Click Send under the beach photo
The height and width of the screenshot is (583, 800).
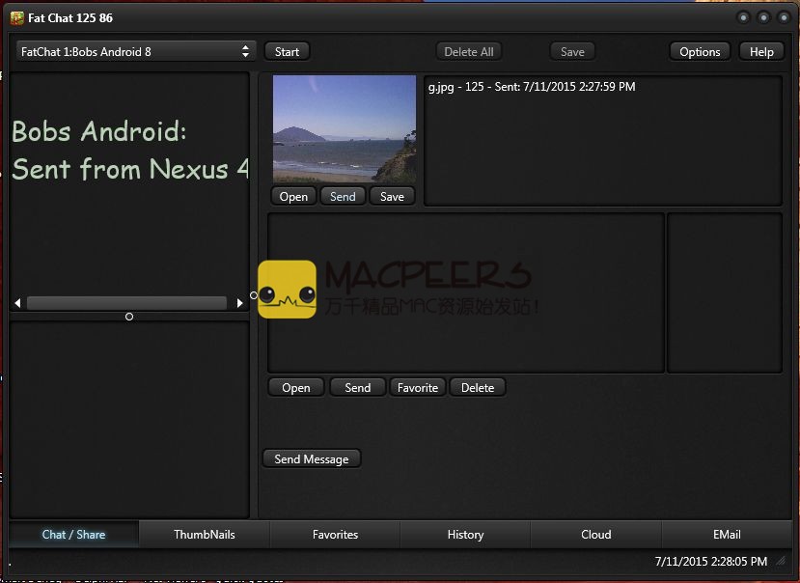(343, 197)
